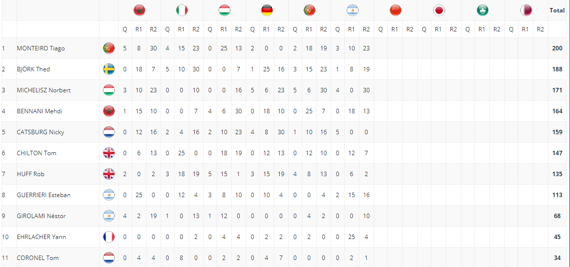
Task: Select CORONEL Tom's row name
Action: click(38, 258)
